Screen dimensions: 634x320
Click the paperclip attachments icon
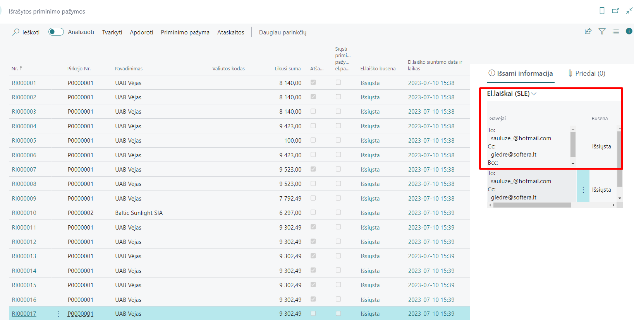570,73
